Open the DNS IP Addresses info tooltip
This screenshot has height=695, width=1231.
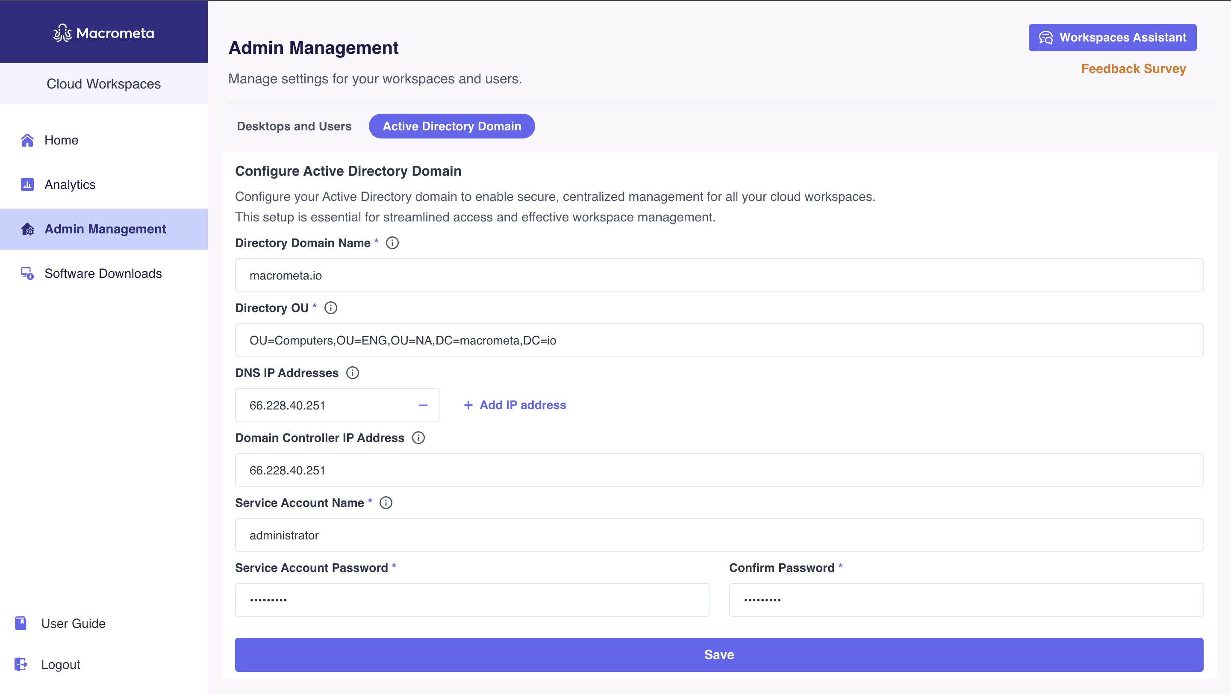pos(352,373)
